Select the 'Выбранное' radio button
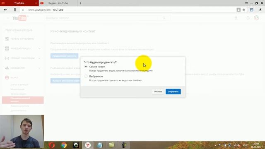 [x=86, y=76]
